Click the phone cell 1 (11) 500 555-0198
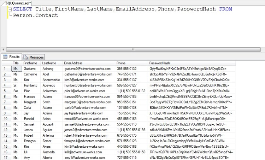The image size is (265, 160). 131,130
